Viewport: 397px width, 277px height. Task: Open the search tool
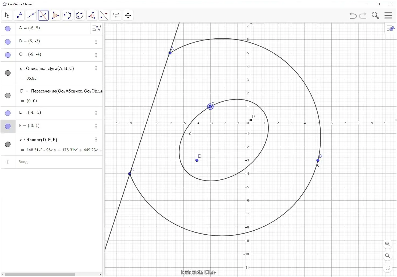375,16
